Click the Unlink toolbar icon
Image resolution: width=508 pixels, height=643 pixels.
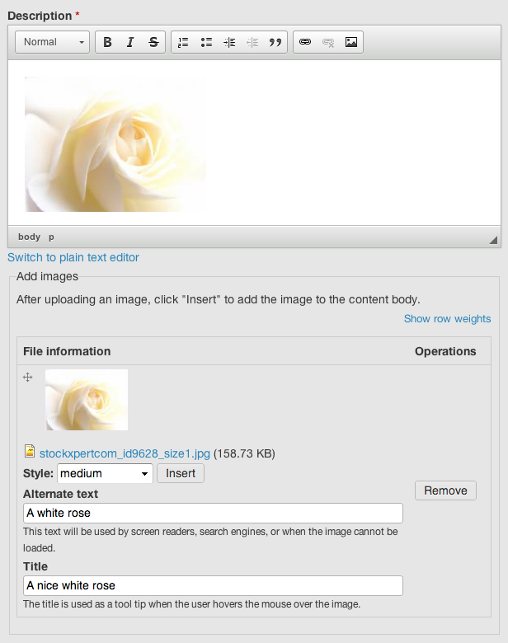328,42
